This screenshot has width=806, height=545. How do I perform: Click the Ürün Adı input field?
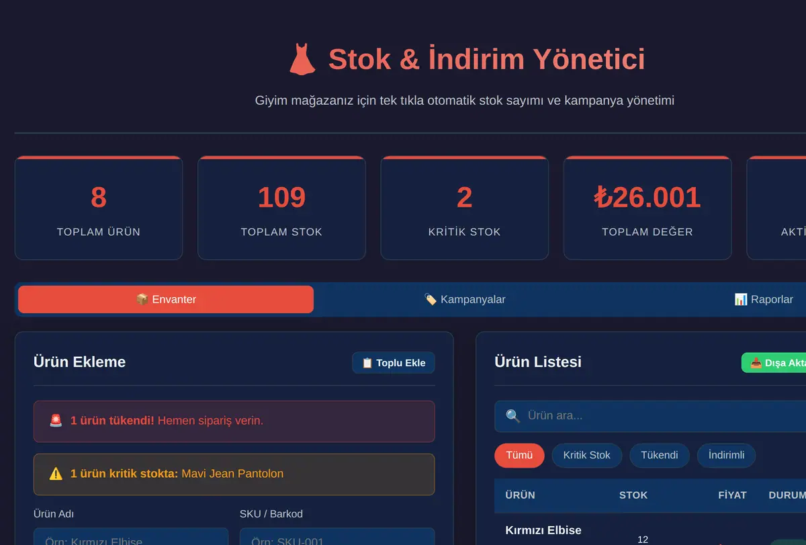[131, 536]
